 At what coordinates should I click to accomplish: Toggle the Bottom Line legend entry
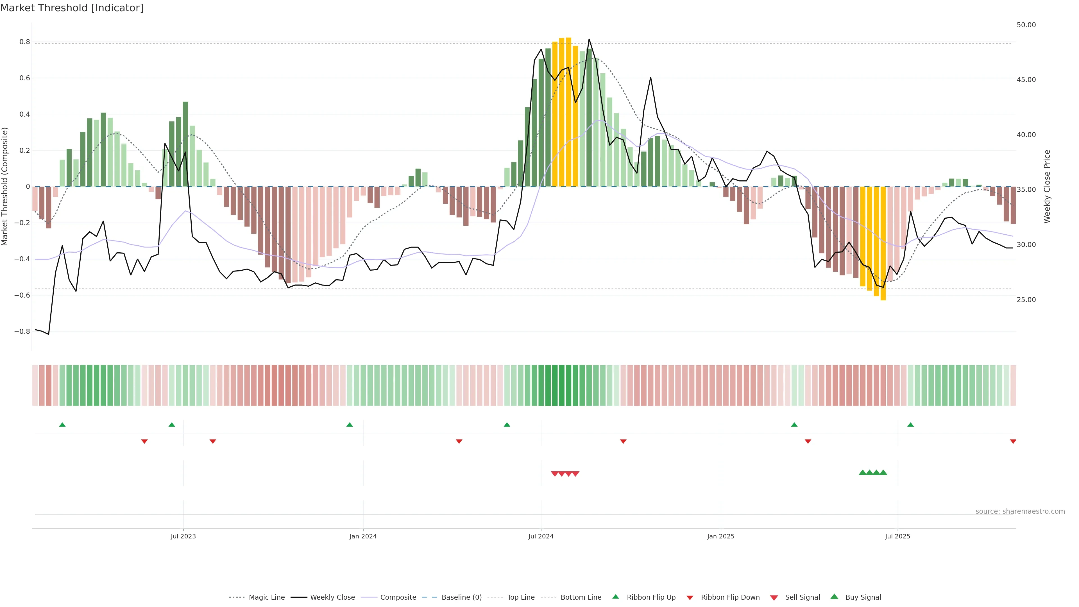point(581,597)
